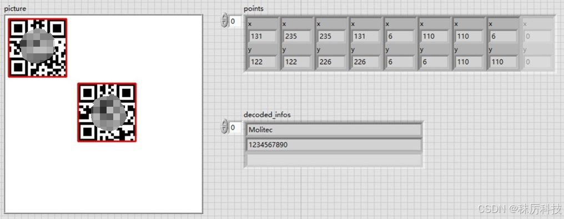The width and height of the screenshot is (564, 219).
Task: Click the decoded_infos array index field
Action: tap(235, 127)
